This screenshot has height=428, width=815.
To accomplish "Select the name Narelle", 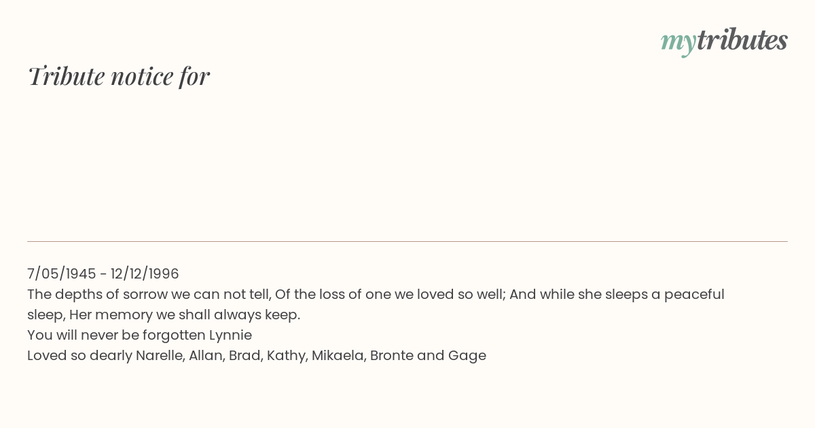I will point(160,355).
